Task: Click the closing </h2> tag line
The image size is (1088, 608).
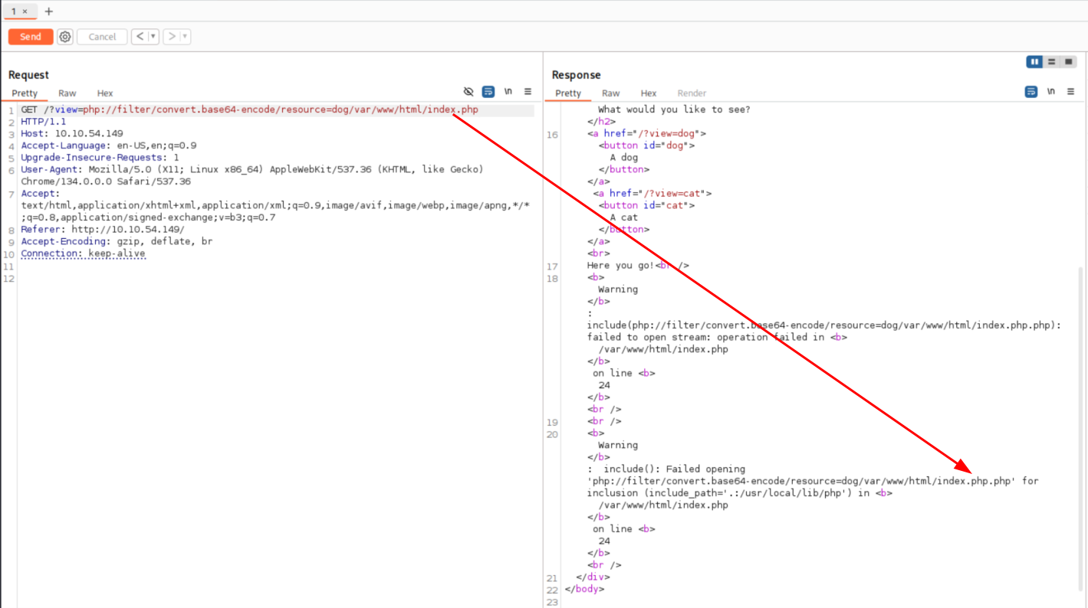Action: click(x=601, y=122)
